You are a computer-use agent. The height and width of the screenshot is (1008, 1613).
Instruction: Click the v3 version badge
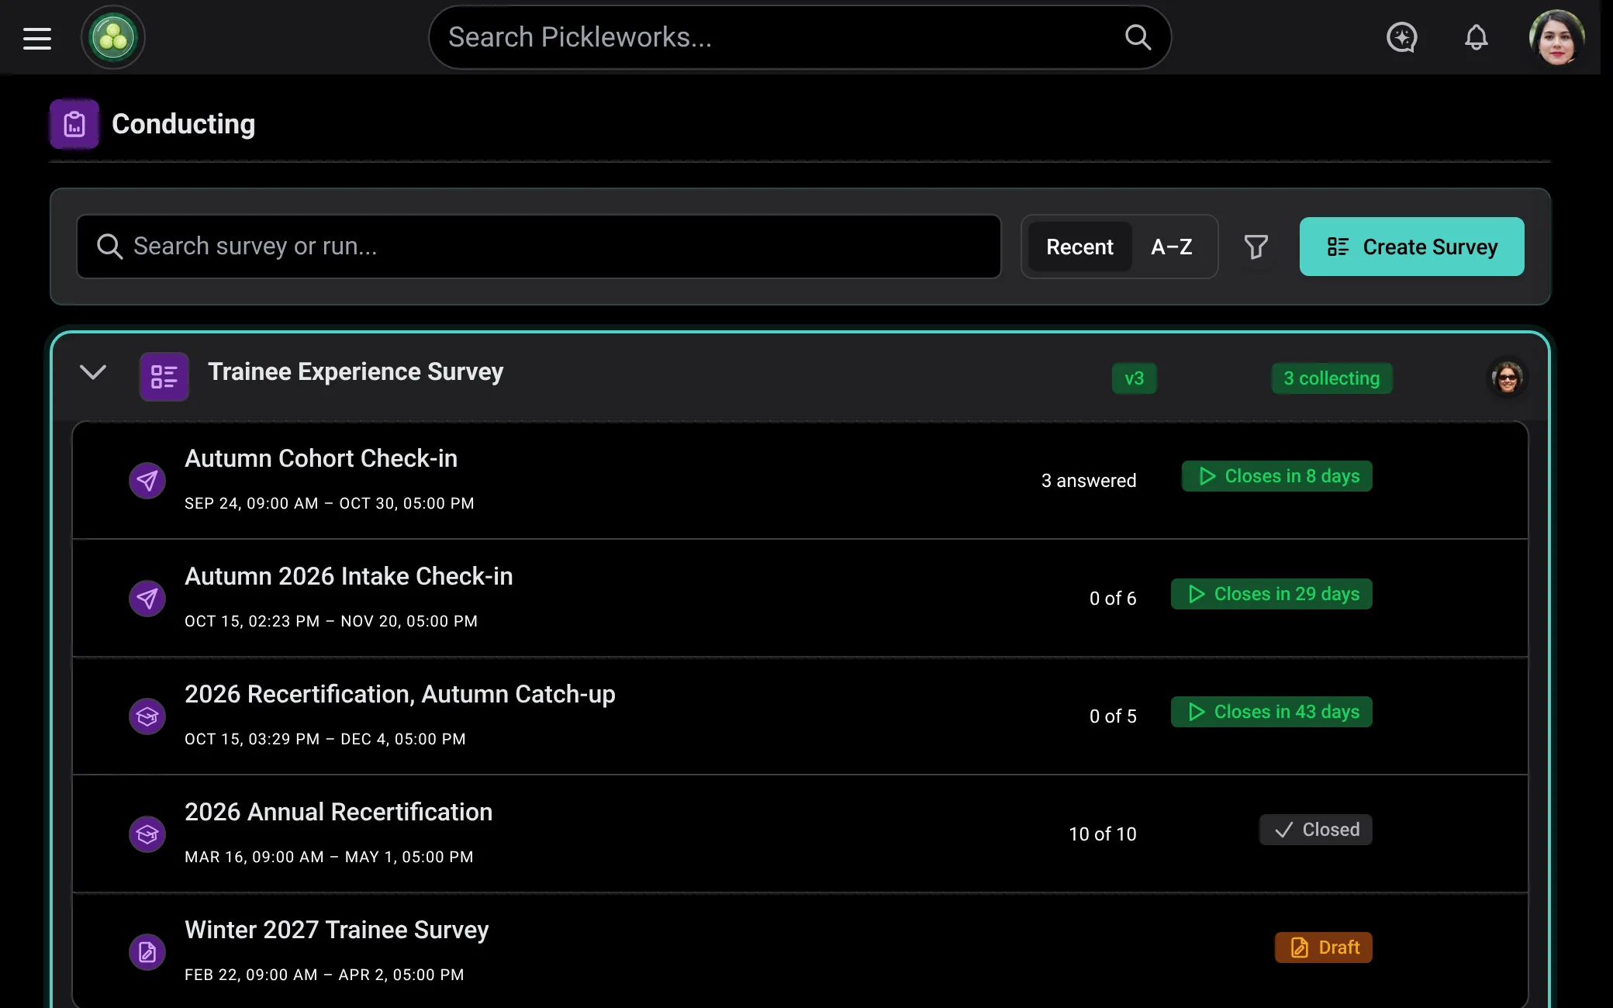click(1135, 378)
